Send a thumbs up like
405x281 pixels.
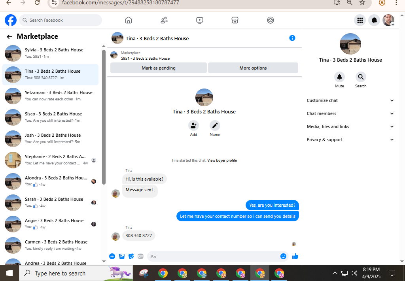(295, 256)
